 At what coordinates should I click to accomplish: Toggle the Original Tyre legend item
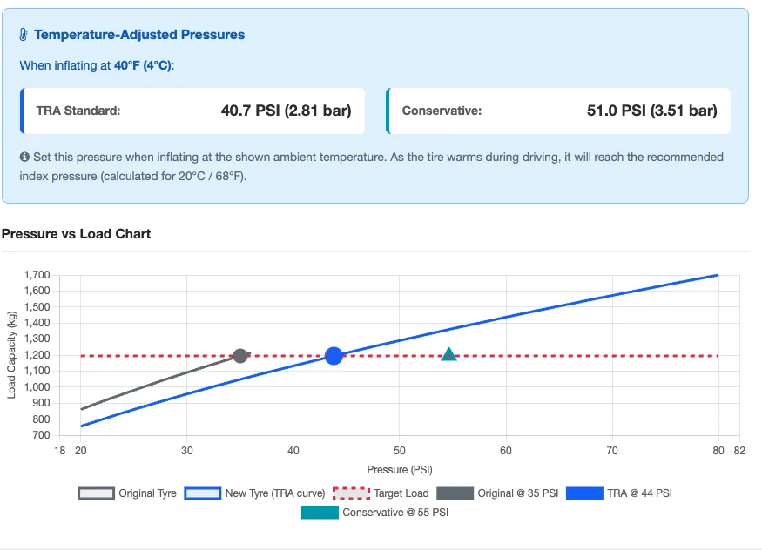click(x=126, y=493)
